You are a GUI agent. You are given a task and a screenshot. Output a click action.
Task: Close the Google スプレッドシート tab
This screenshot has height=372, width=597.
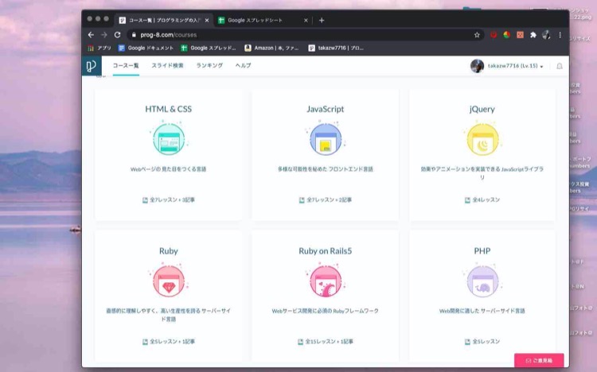[306, 21]
